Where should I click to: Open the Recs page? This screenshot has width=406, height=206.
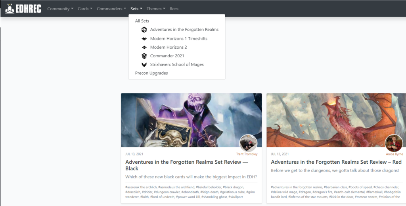click(x=174, y=9)
